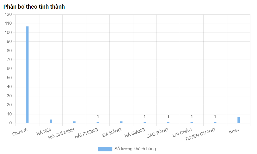
Task: Toggle the Số lượng khách hàng legend label
Action: click(135, 149)
